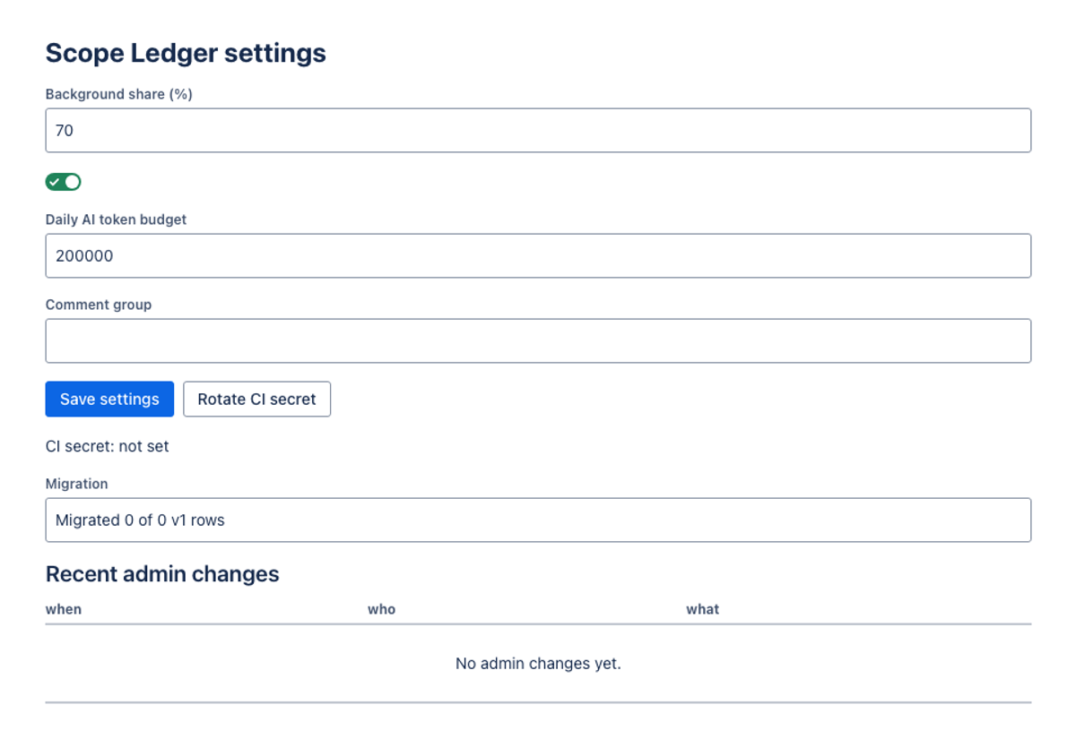Click the 'what' column header
The height and width of the screenshot is (739, 1076).
pos(703,609)
